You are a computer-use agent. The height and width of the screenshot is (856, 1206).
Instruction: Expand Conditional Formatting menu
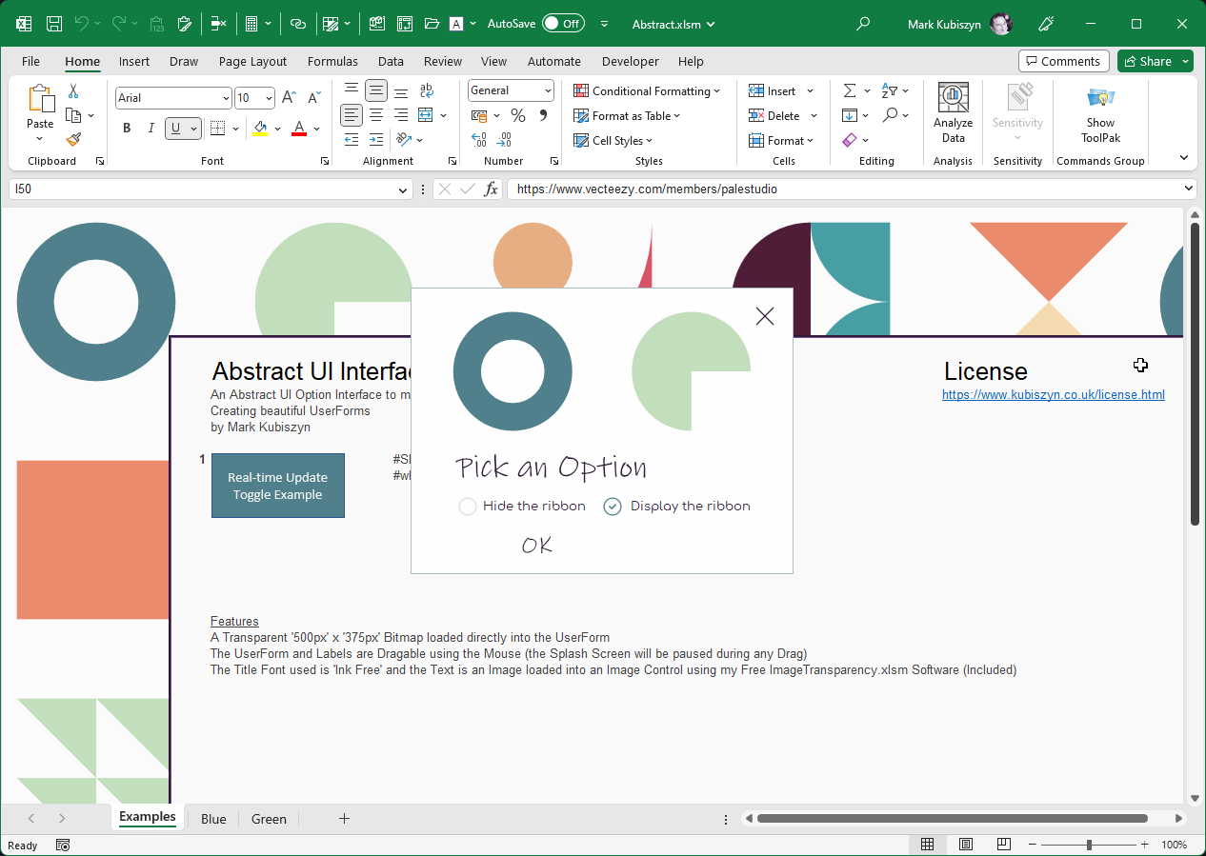click(x=647, y=91)
